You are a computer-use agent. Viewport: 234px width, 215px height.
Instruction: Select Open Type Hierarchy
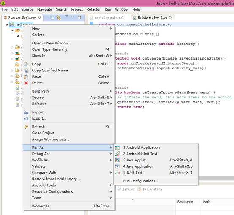69,49
